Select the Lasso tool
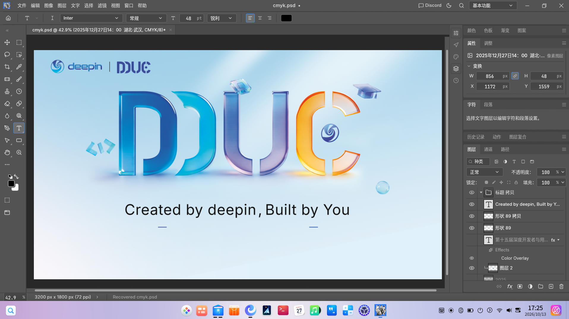Viewport: 569px width, 319px height. point(7,55)
